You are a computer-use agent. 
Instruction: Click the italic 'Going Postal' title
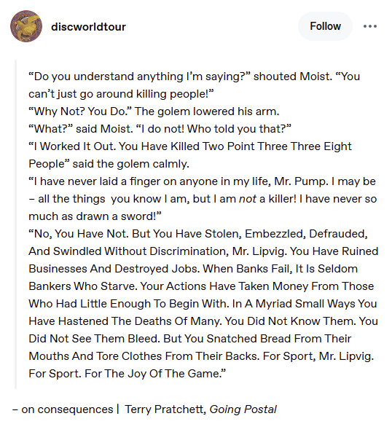click(243, 409)
